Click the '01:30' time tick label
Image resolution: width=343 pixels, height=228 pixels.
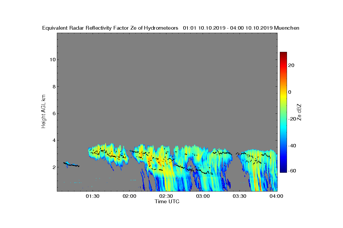click(x=92, y=196)
